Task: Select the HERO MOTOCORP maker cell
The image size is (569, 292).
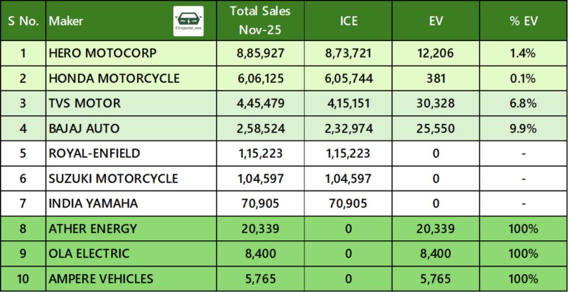Action: (103, 53)
